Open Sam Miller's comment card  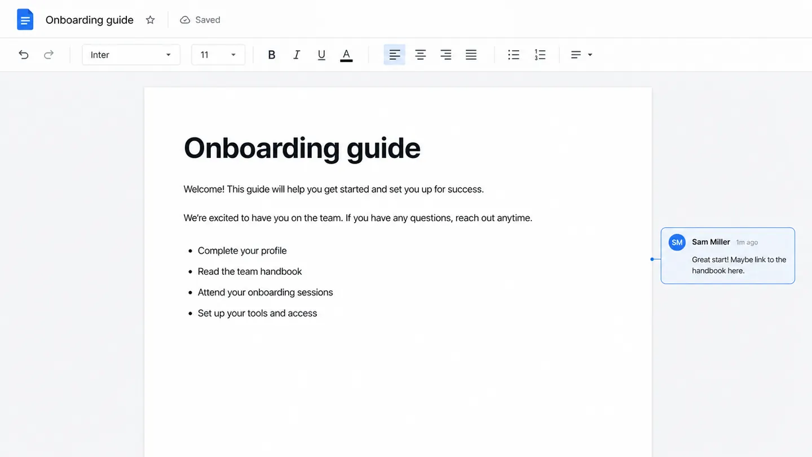pos(727,256)
